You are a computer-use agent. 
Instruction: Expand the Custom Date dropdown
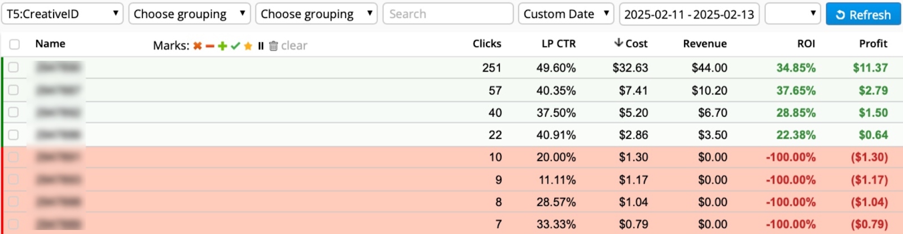(566, 14)
